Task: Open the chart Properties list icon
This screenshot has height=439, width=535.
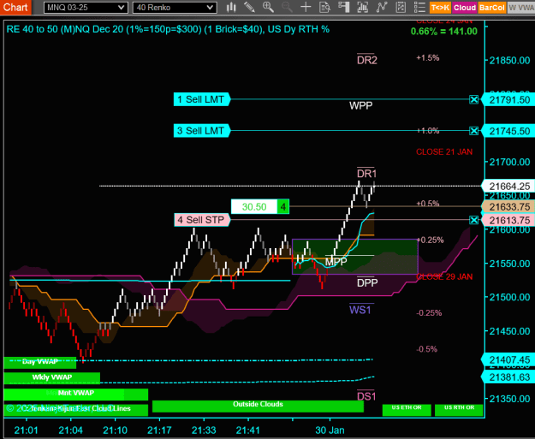Action: click(x=419, y=7)
